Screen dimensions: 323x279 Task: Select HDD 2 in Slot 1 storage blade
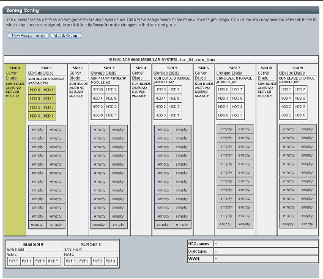35,107
